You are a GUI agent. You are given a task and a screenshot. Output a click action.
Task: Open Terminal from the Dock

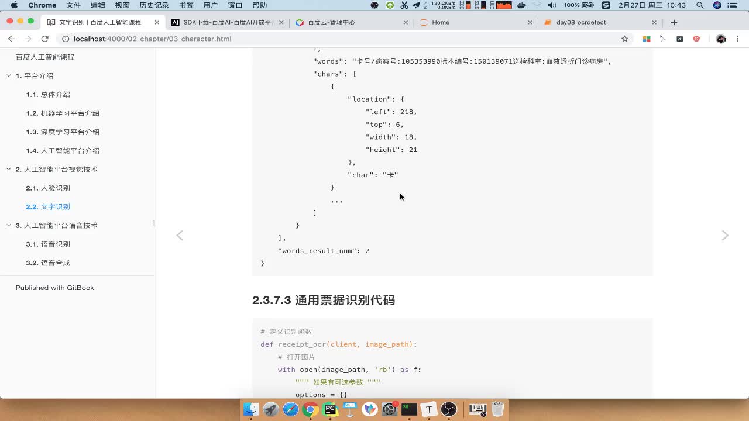click(409, 409)
